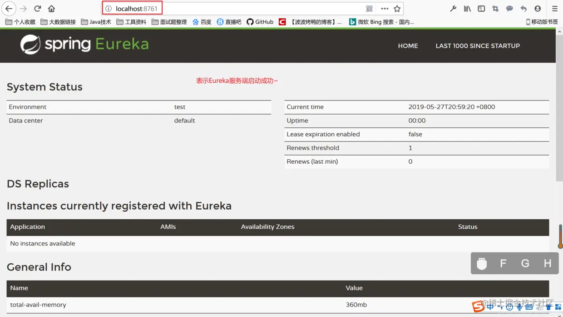Select the 'total-avail-memory' row name
The width and height of the screenshot is (563, 317).
click(x=38, y=305)
